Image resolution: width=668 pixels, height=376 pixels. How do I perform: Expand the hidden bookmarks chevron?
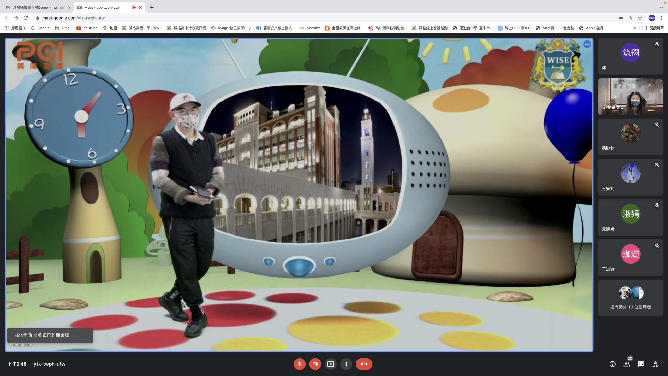click(635, 28)
